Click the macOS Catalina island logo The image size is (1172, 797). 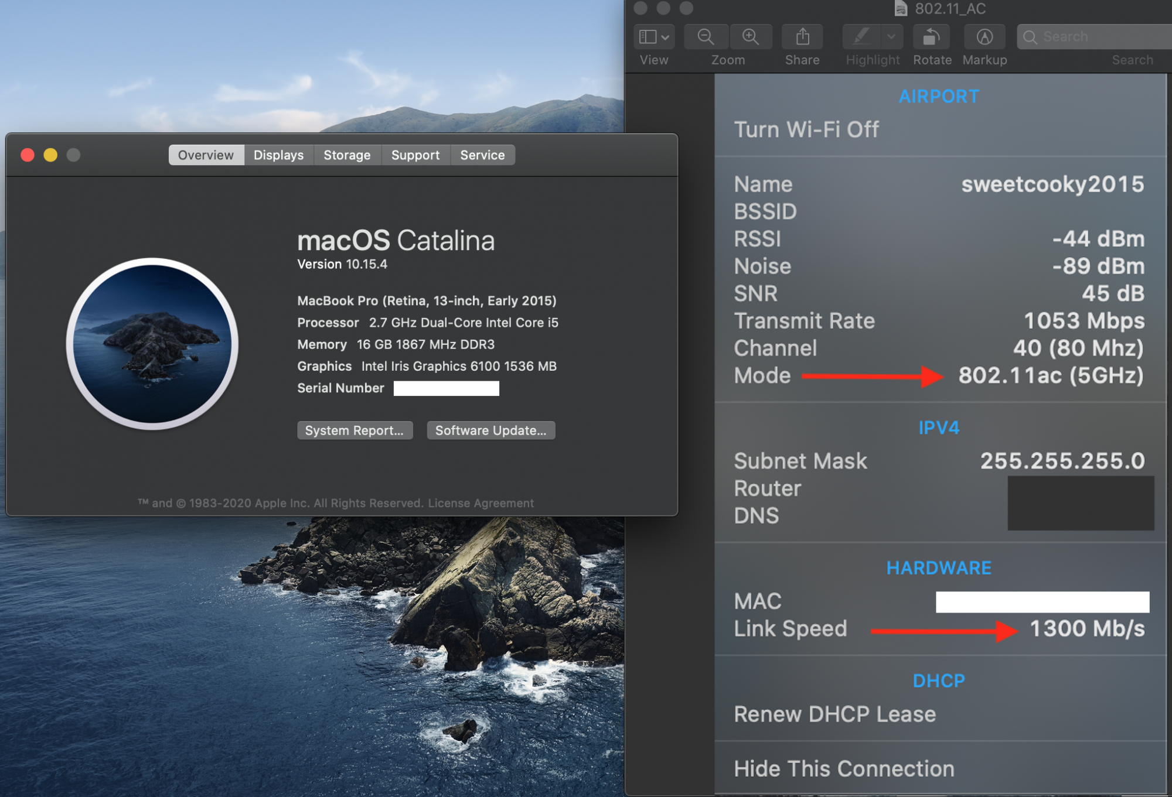tap(152, 344)
